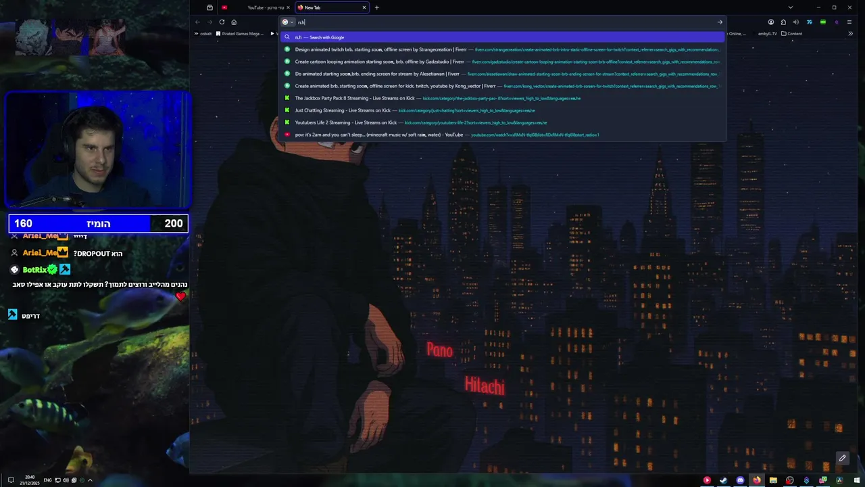Go forward with the forward arrow

[209, 22]
